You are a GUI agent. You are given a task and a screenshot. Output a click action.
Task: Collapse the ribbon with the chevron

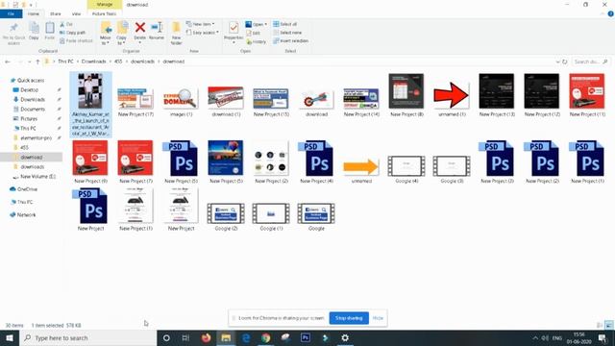[603, 13]
